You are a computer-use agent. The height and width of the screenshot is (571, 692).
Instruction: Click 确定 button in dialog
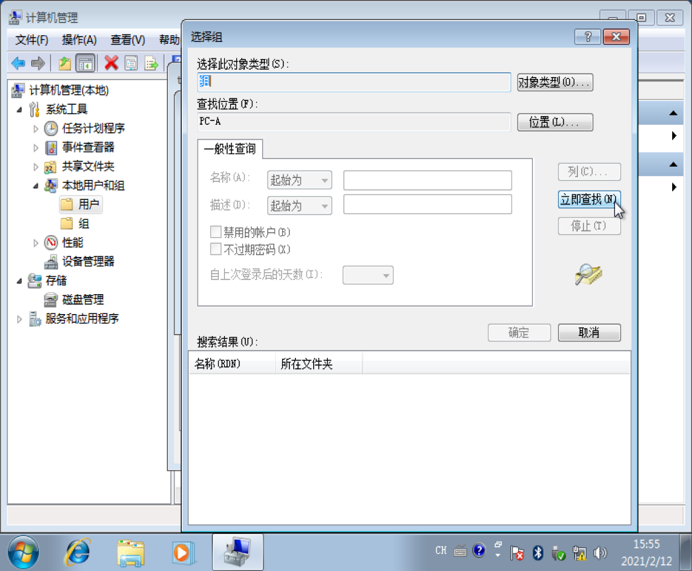(x=519, y=333)
